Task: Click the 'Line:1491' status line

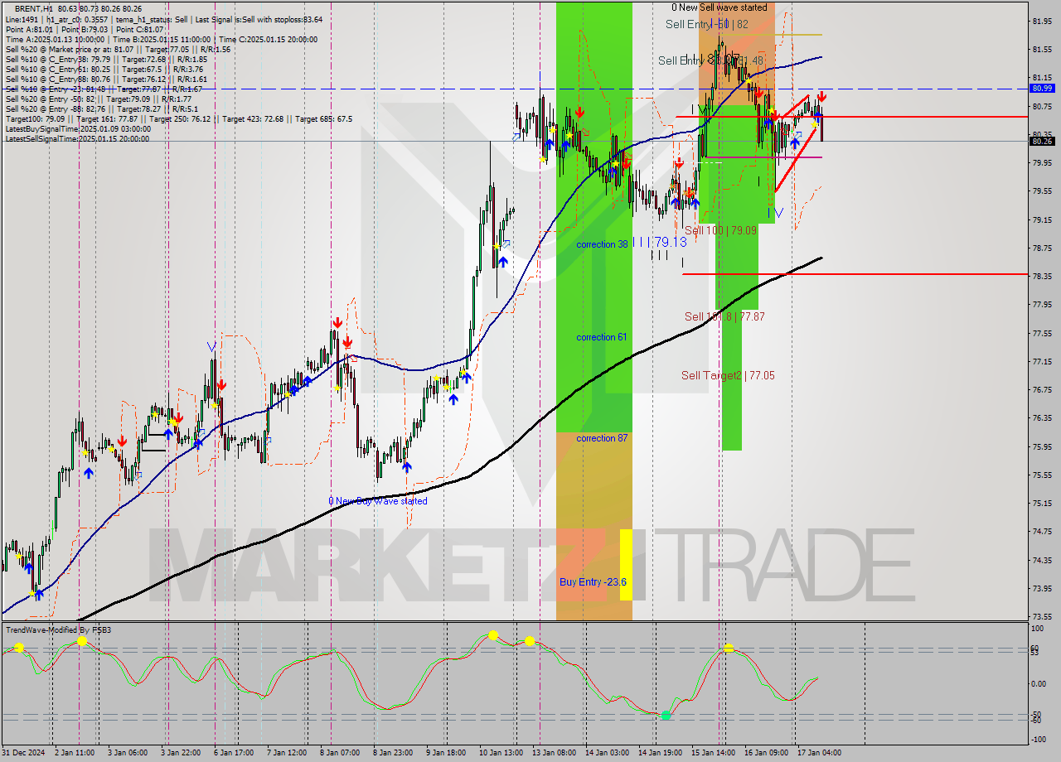Action: tap(164, 19)
